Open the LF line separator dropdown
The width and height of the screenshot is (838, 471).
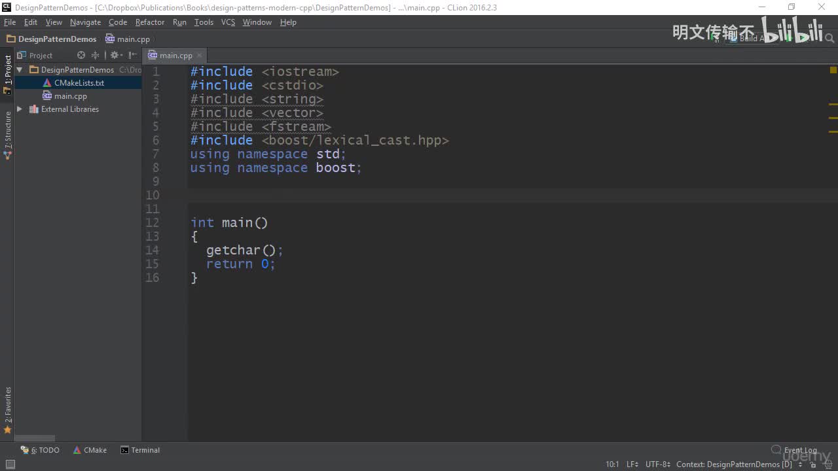tap(632, 464)
